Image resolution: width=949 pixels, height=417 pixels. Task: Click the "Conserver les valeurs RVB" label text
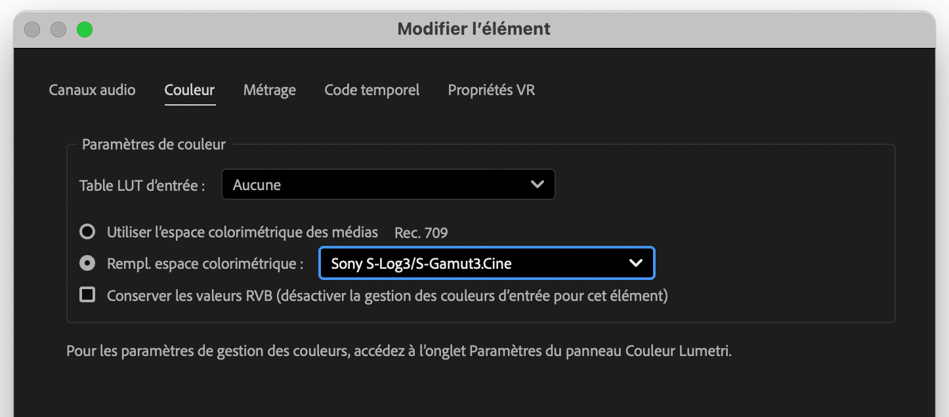coord(387,296)
